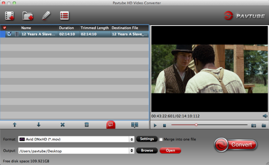Click the red subtitle bubble icon

111,125
